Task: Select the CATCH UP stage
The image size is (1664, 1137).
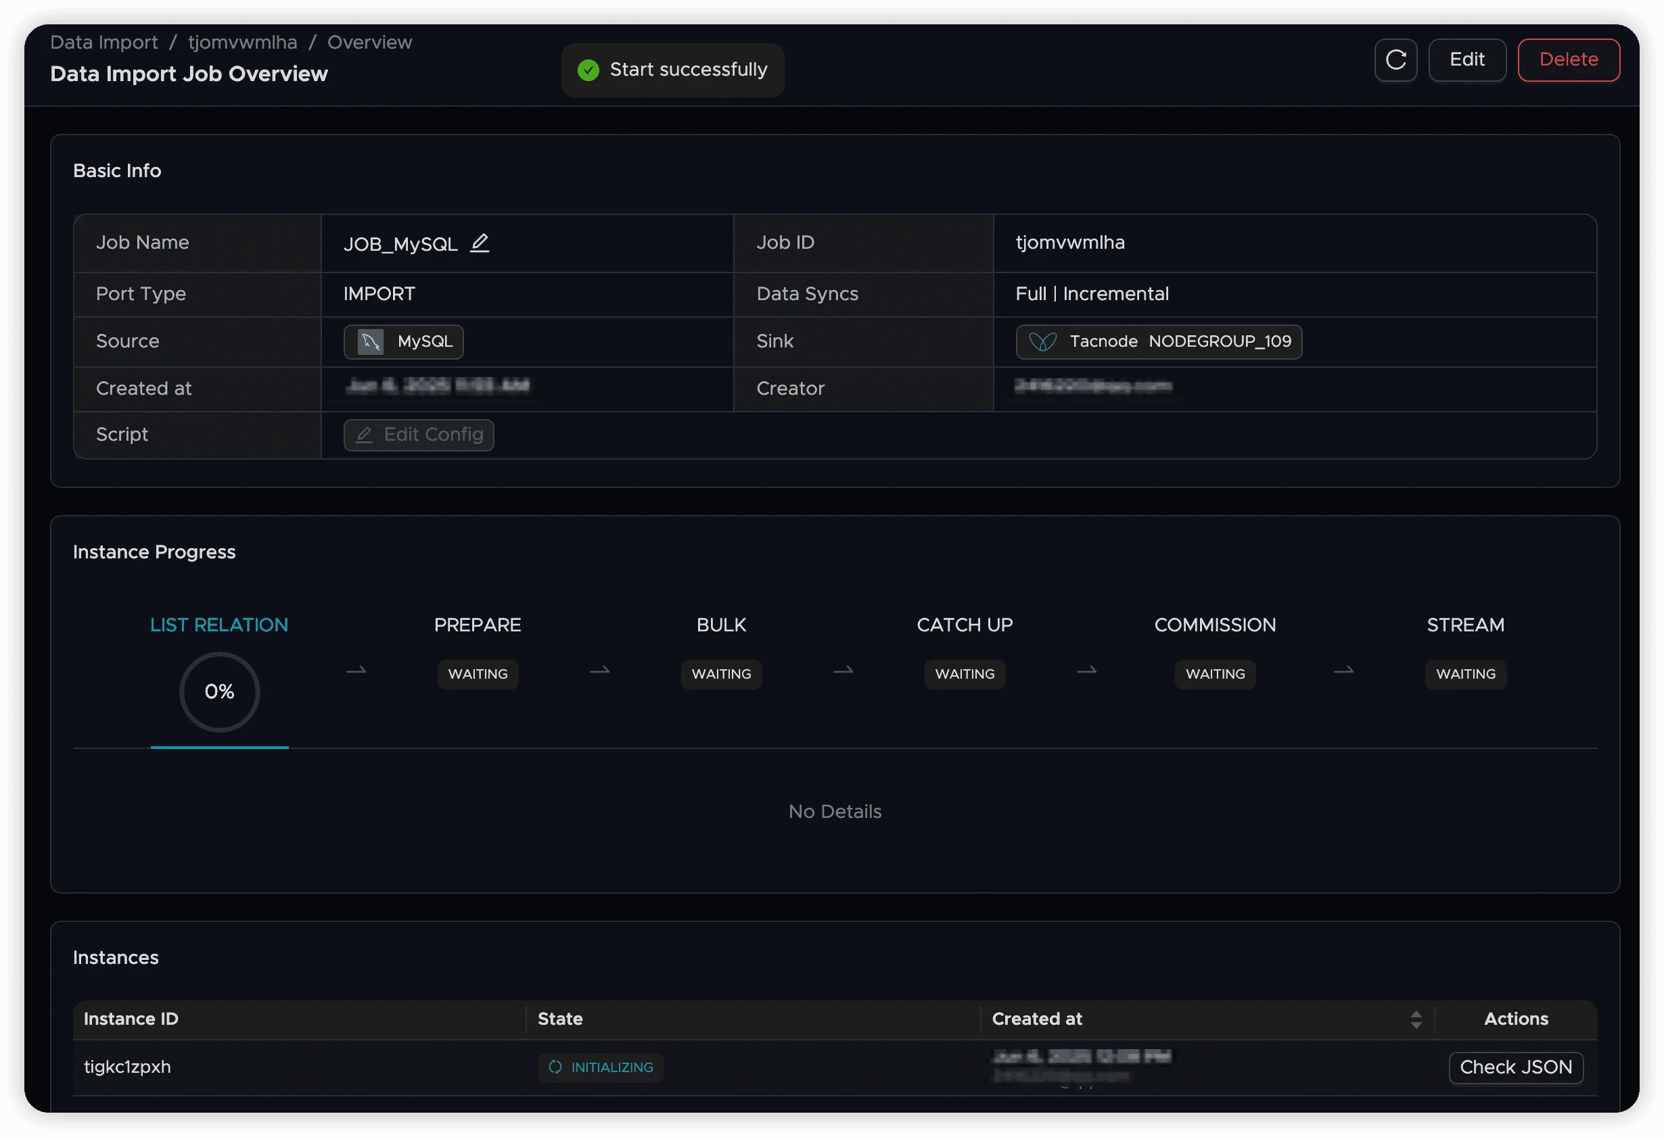Action: pyautogui.click(x=965, y=625)
